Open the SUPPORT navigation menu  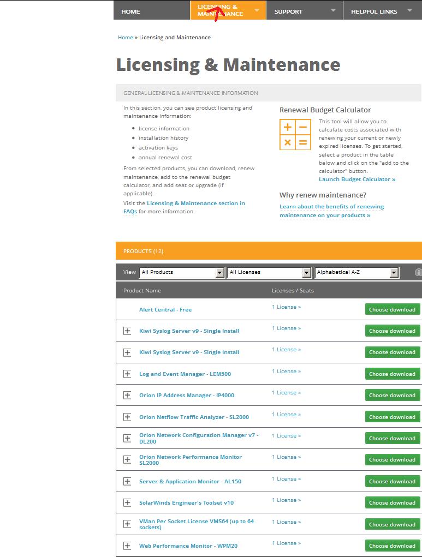(304, 10)
